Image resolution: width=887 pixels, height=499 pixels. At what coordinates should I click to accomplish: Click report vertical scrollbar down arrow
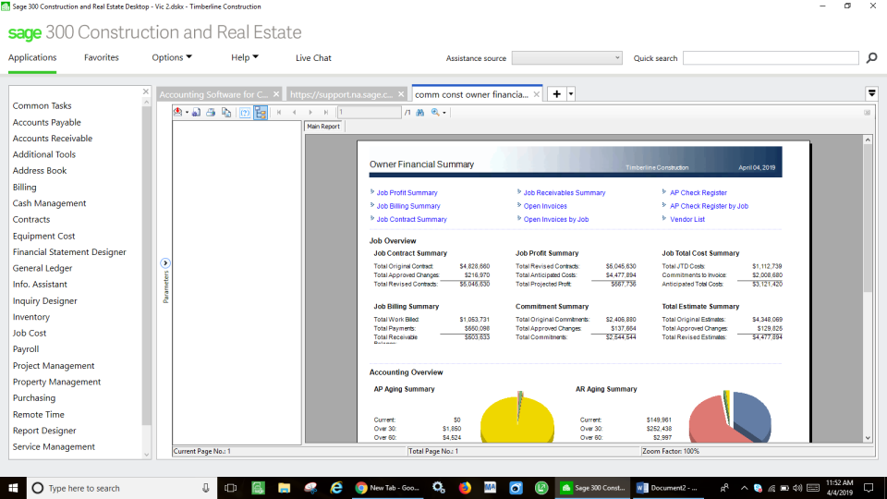coord(868,438)
